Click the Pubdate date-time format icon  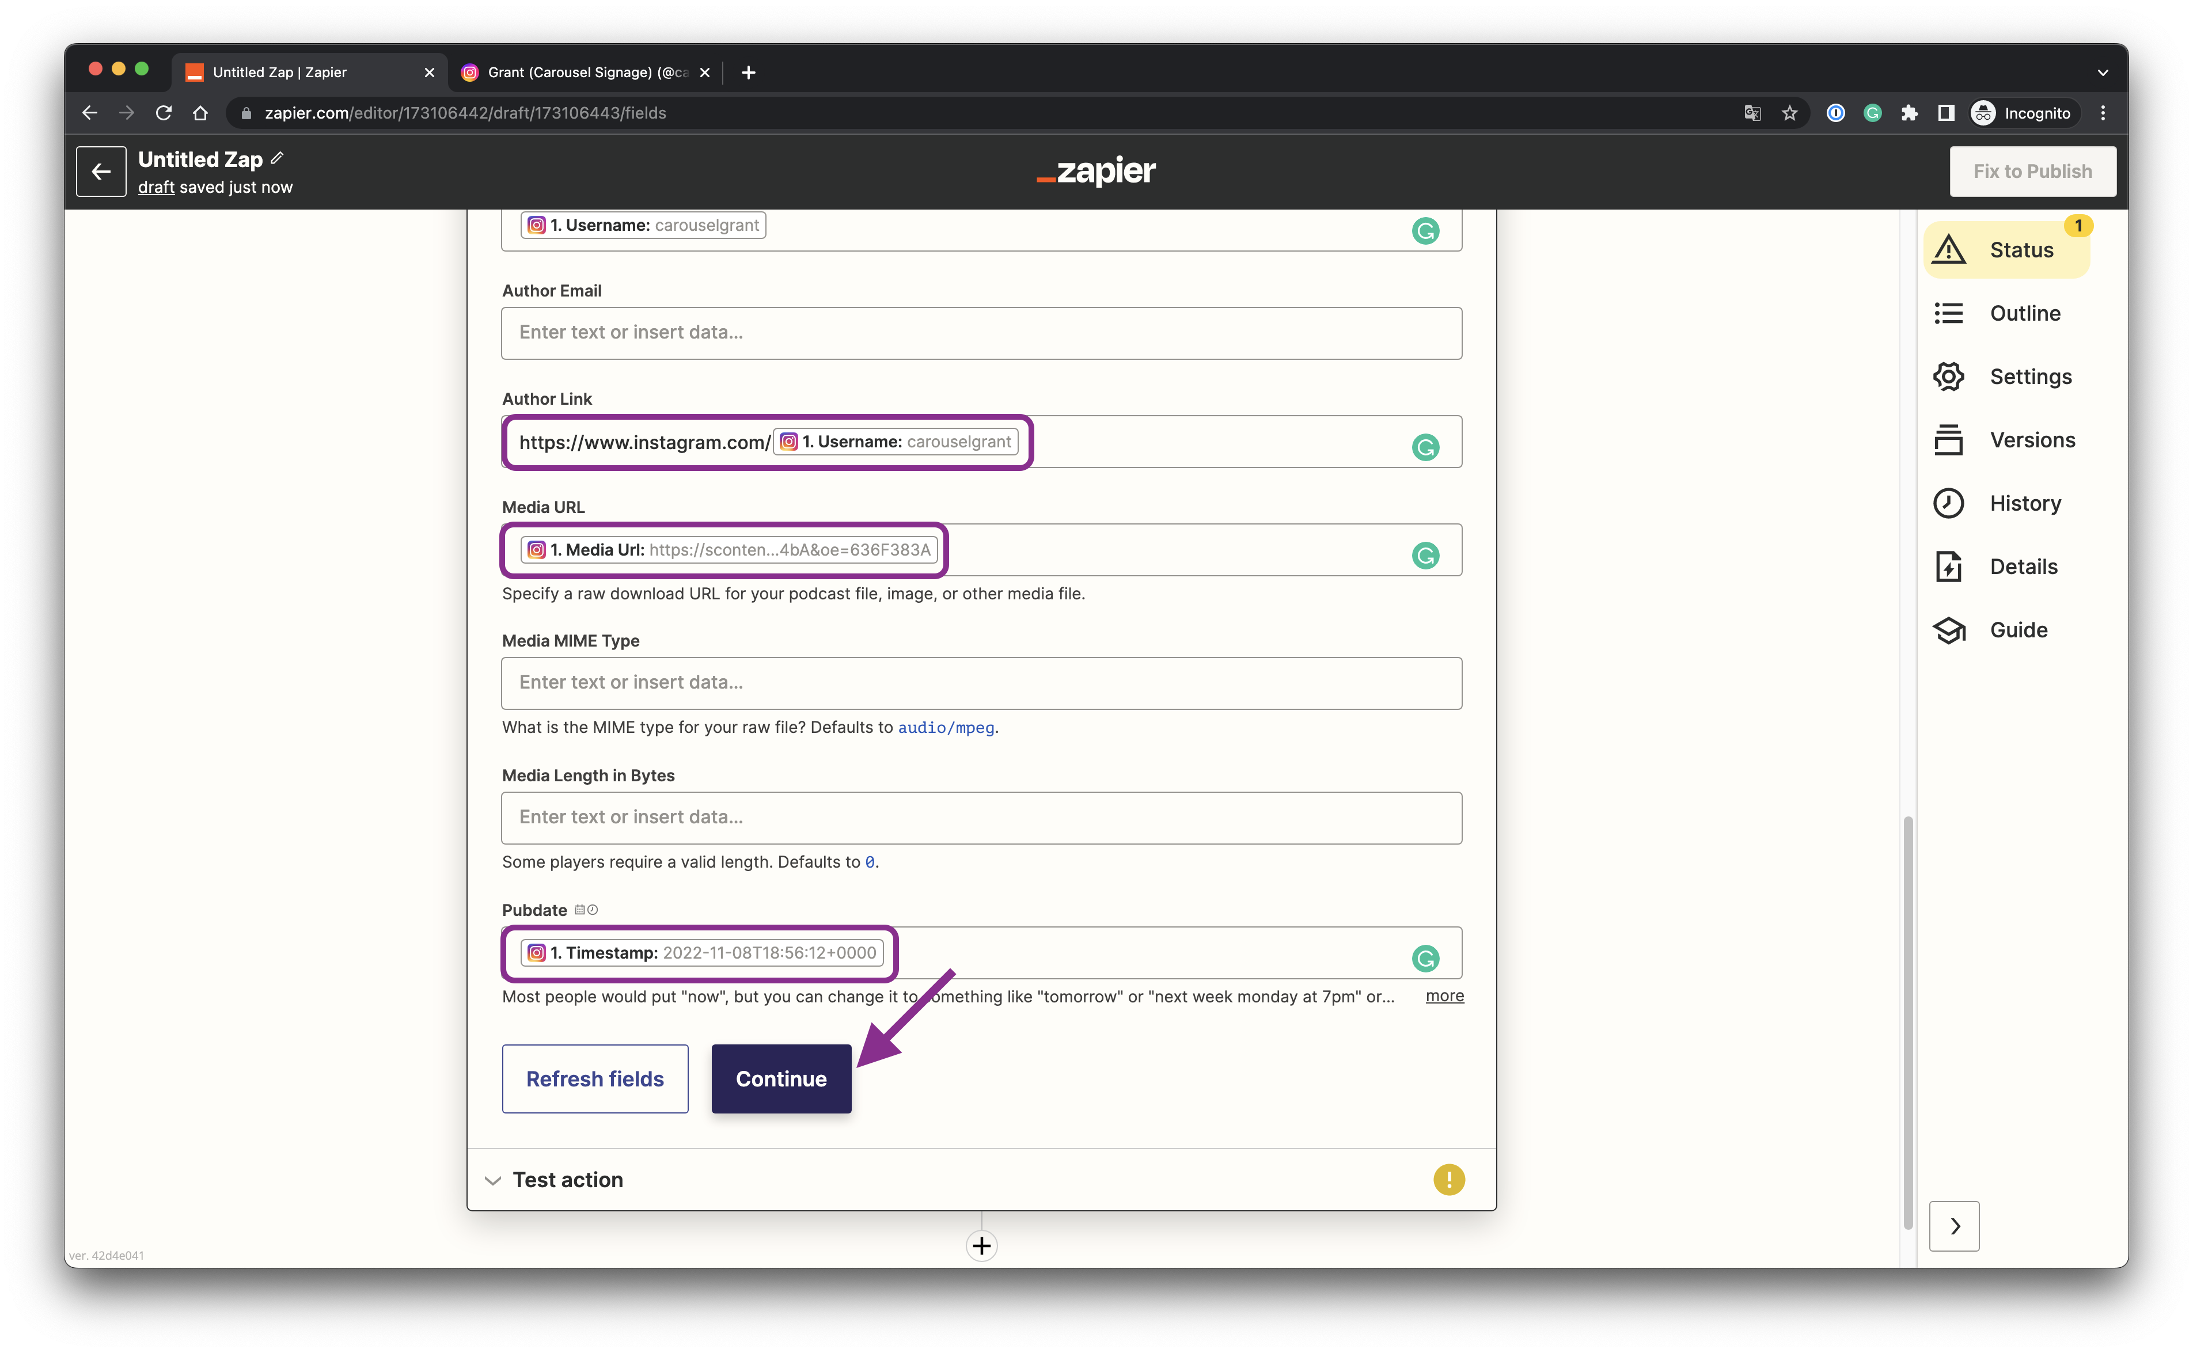point(586,910)
